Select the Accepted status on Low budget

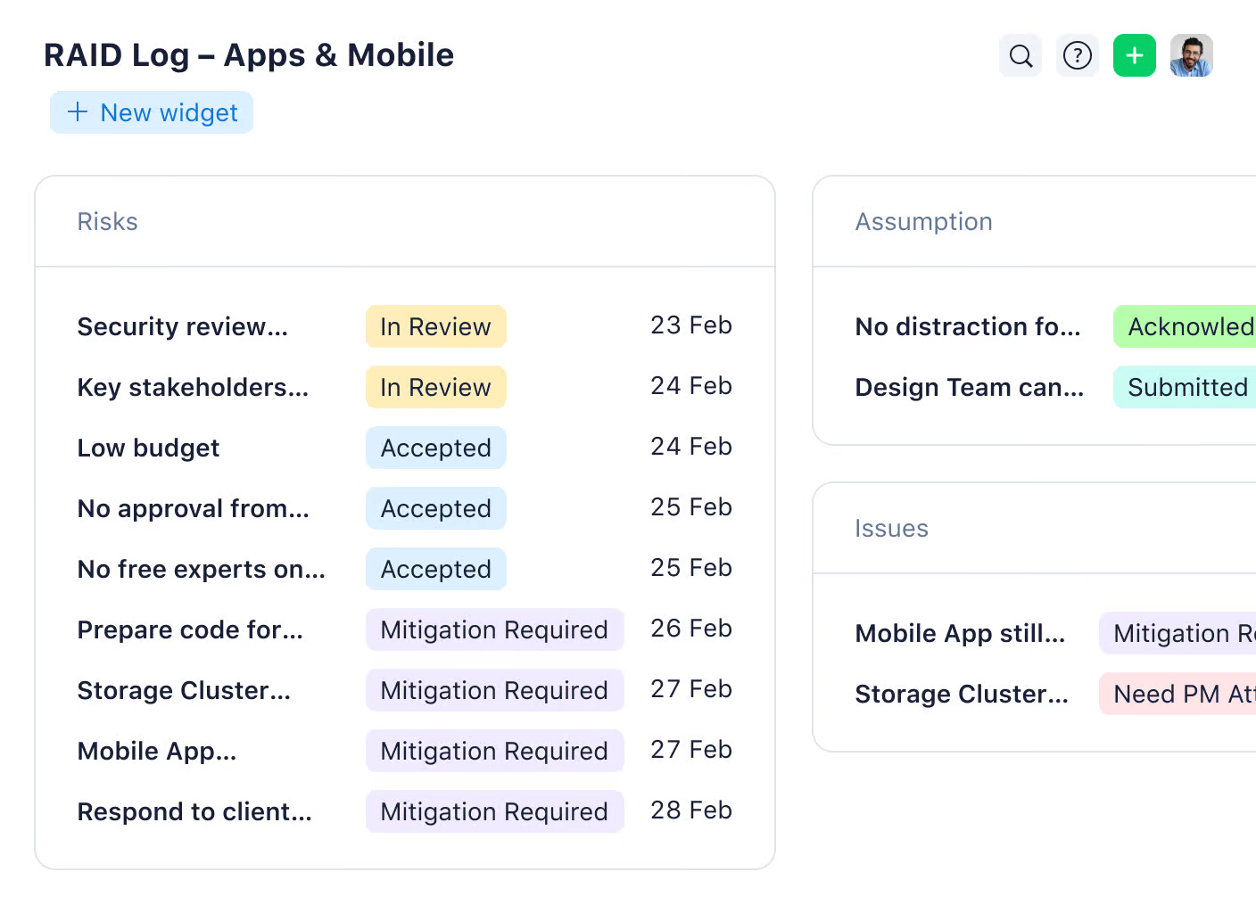point(435,448)
